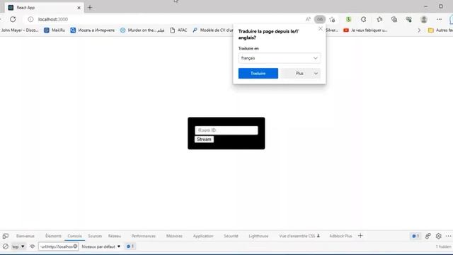This screenshot has height=255, width=453.
Task: Click the DevTools network conditions link icon
Action: tap(428, 236)
